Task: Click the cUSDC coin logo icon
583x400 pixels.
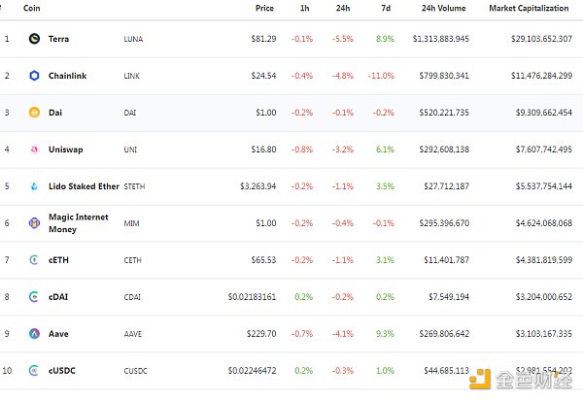Action: coord(34,371)
